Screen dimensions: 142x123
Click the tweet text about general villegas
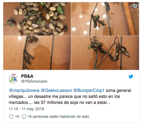coord(70,97)
